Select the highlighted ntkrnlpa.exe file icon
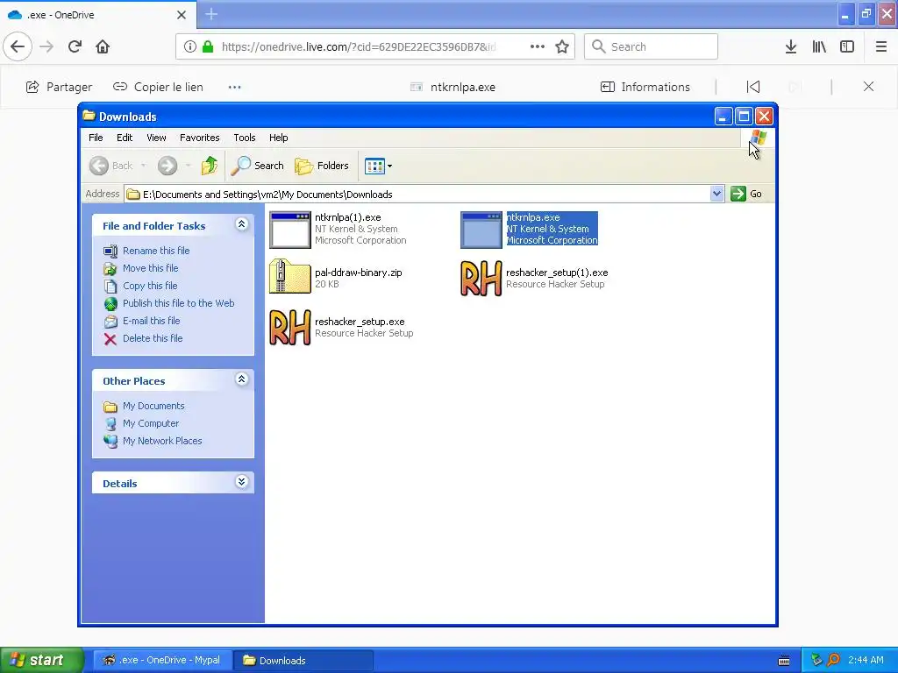This screenshot has height=673, width=898. tap(481, 230)
